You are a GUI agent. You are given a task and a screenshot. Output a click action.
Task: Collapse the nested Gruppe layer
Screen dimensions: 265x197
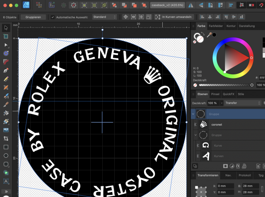click(196, 135)
